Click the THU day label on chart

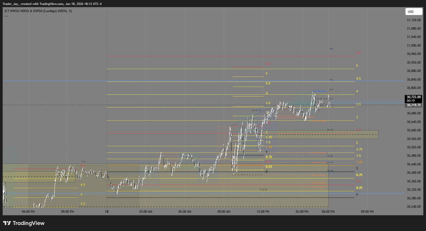[263, 190]
